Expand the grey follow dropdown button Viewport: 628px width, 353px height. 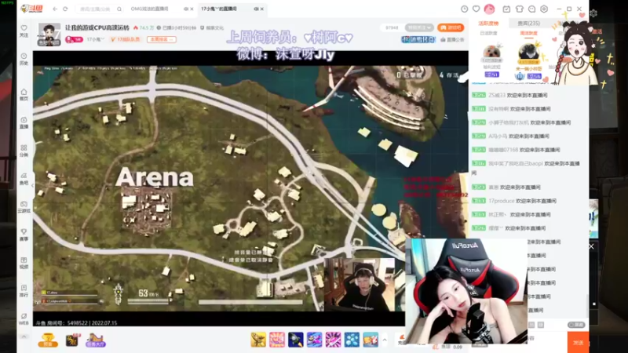pyautogui.click(x=419, y=27)
